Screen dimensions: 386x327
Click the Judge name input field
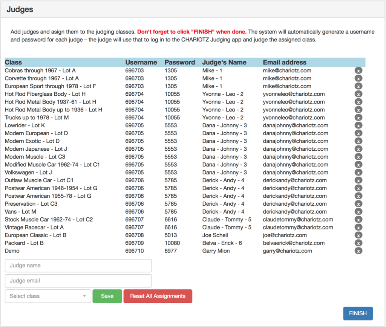tap(78, 266)
